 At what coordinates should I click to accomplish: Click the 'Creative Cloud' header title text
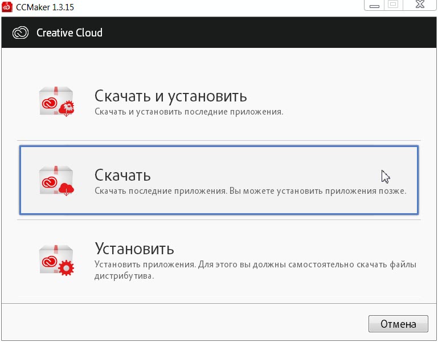point(69,32)
